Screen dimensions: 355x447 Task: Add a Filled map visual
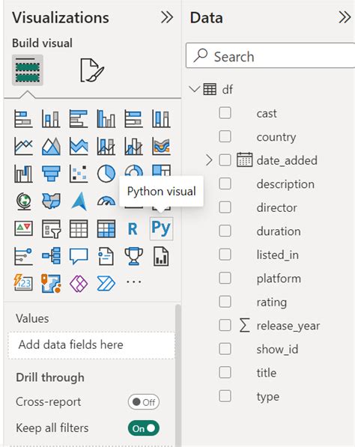point(51,201)
